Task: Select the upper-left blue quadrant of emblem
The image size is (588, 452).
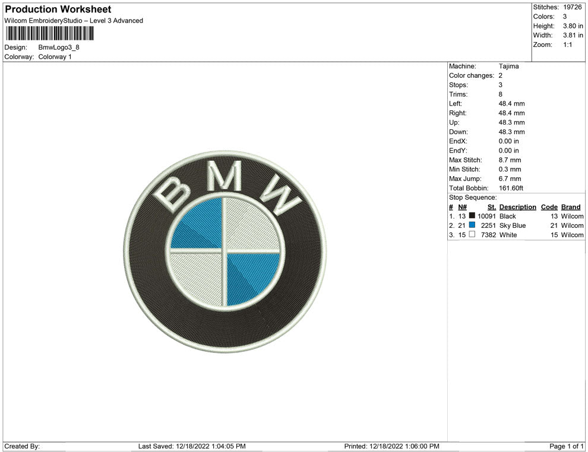Action: 199,225
